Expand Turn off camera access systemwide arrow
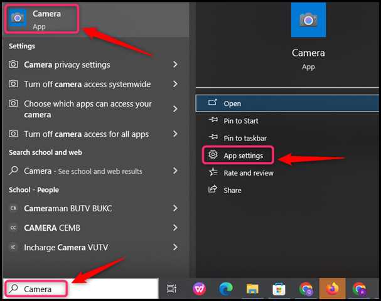 (175, 84)
